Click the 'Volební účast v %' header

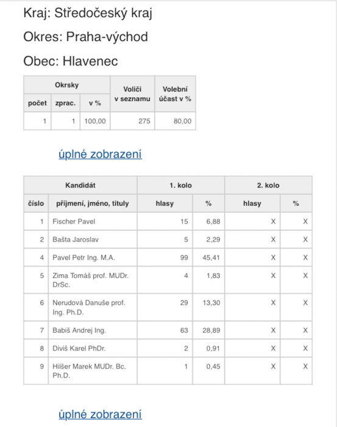pyautogui.click(x=176, y=94)
